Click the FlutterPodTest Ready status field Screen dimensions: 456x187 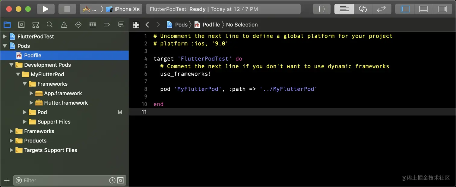[223, 9]
